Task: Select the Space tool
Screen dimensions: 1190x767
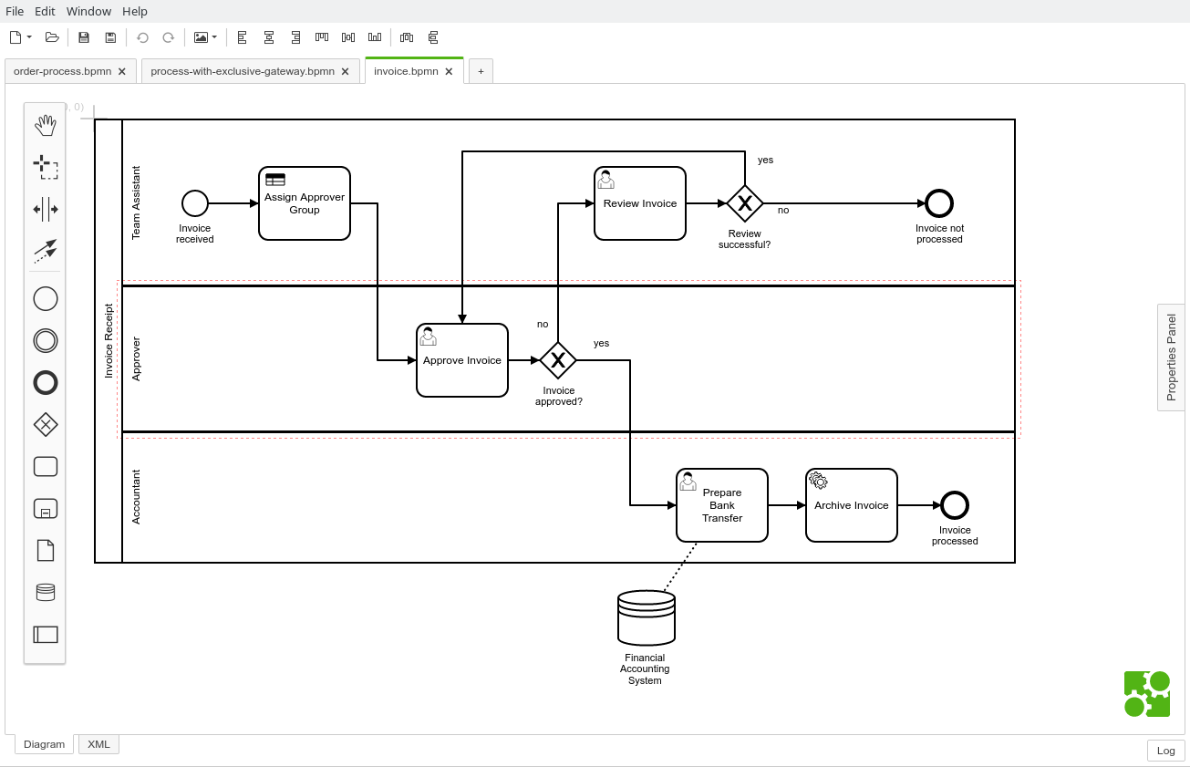Action: pos(45,209)
